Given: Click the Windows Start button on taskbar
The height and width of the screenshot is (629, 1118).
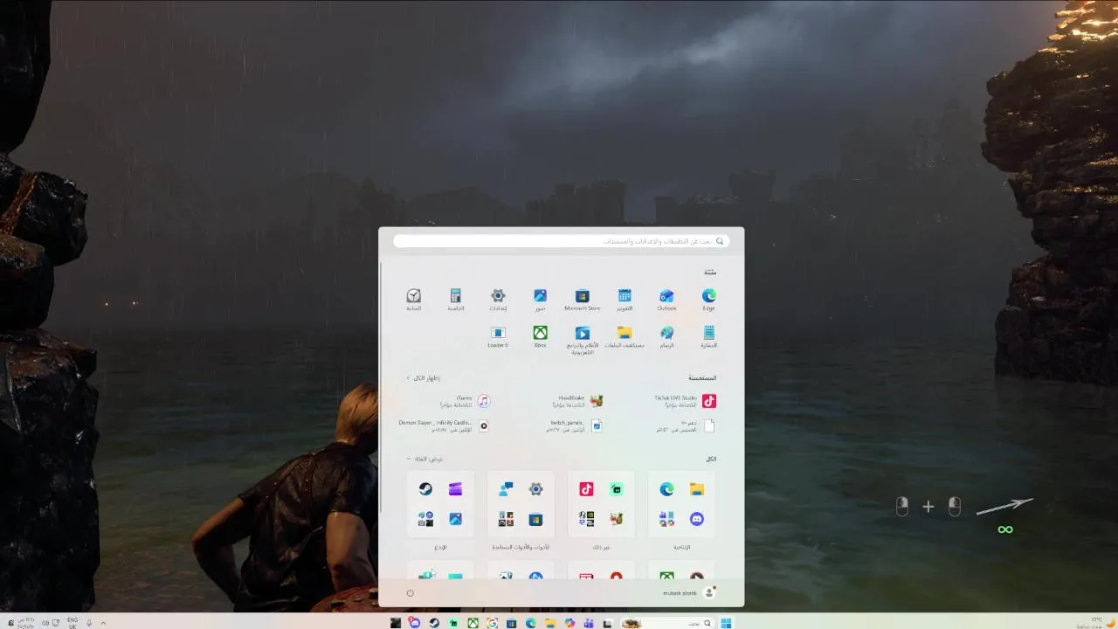Looking at the screenshot, I should [726, 623].
